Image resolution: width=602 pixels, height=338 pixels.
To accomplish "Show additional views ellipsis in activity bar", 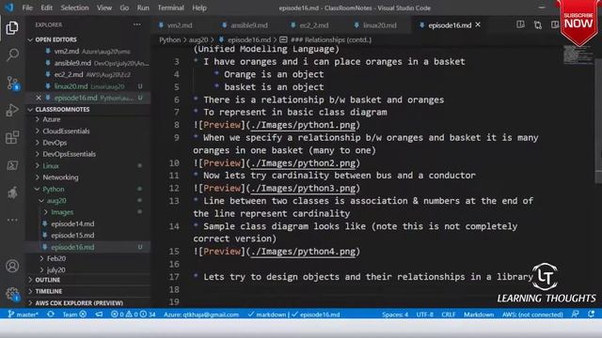I will click(x=12, y=220).
